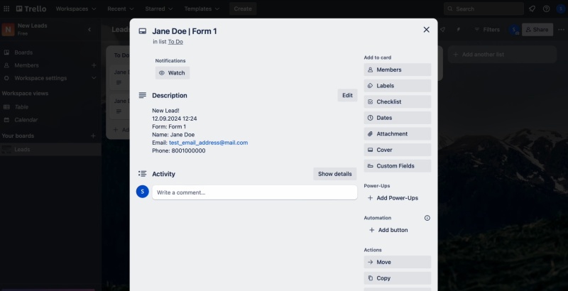The height and width of the screenshot is (291, 568).
Task: Open the Dates picker for card
Action: (397, 118)
